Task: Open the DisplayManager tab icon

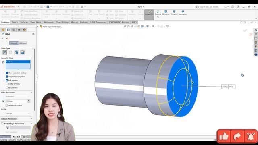Action: point(25,30)
